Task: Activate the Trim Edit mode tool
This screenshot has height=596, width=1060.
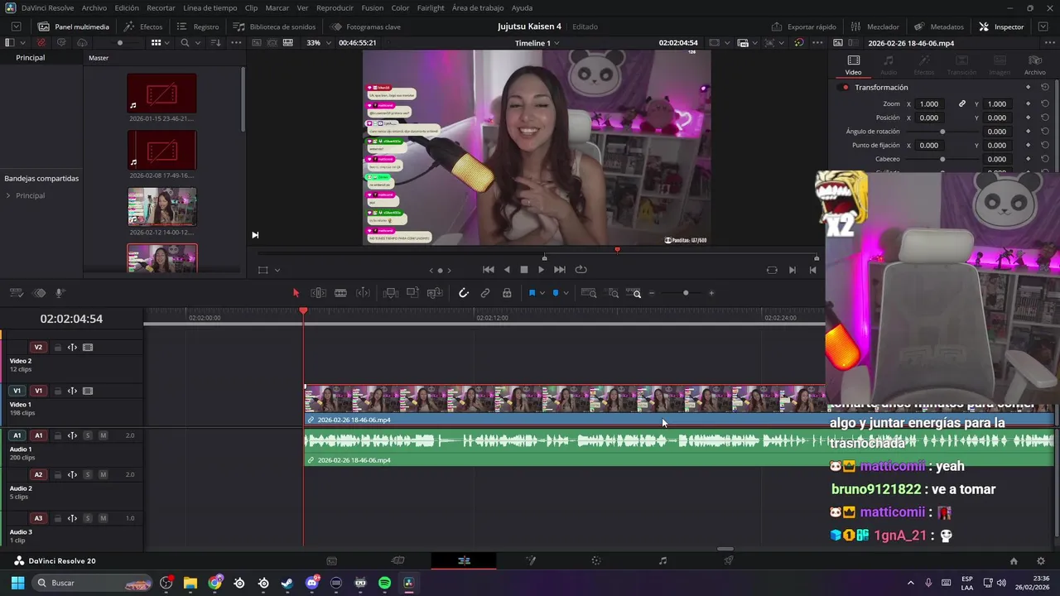Action: pyautogui.click(x=318, y=293)
